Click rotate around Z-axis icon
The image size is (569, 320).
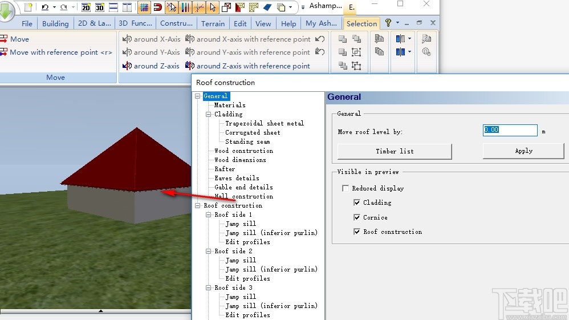(127, 66)
